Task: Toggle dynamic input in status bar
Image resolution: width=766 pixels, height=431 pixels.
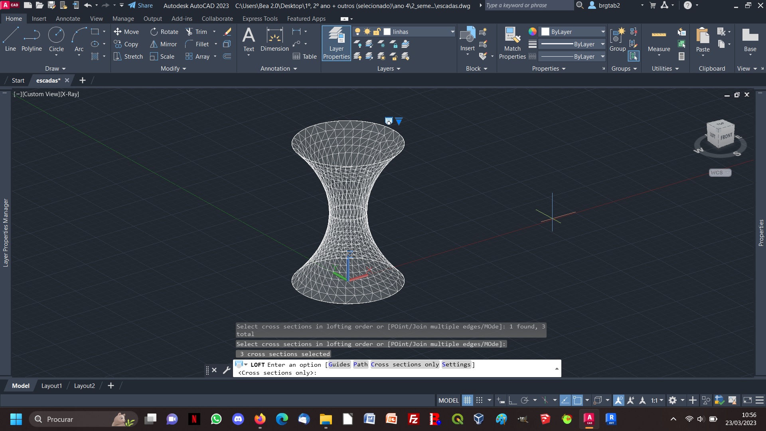Action: pyautogui.click(x=501, y=400)
